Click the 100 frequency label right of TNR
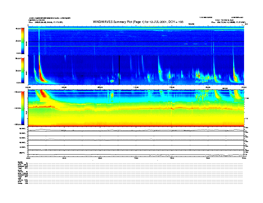Screen dimensions: 263x203 point(247,98)
